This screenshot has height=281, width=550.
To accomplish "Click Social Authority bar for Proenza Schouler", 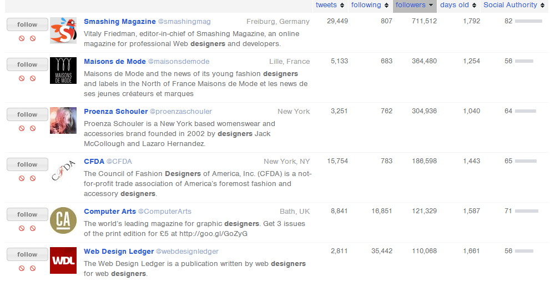I will tap(526, 111).
